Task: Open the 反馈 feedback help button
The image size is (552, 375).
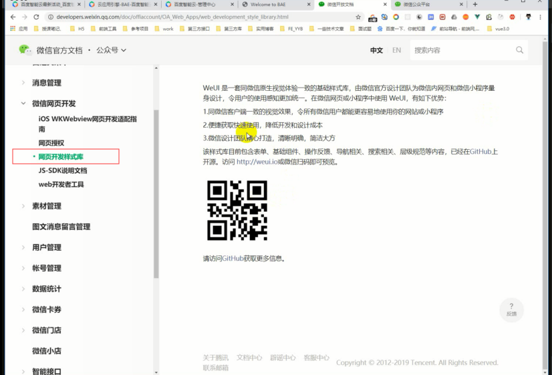Action: [x=511, y=310]
